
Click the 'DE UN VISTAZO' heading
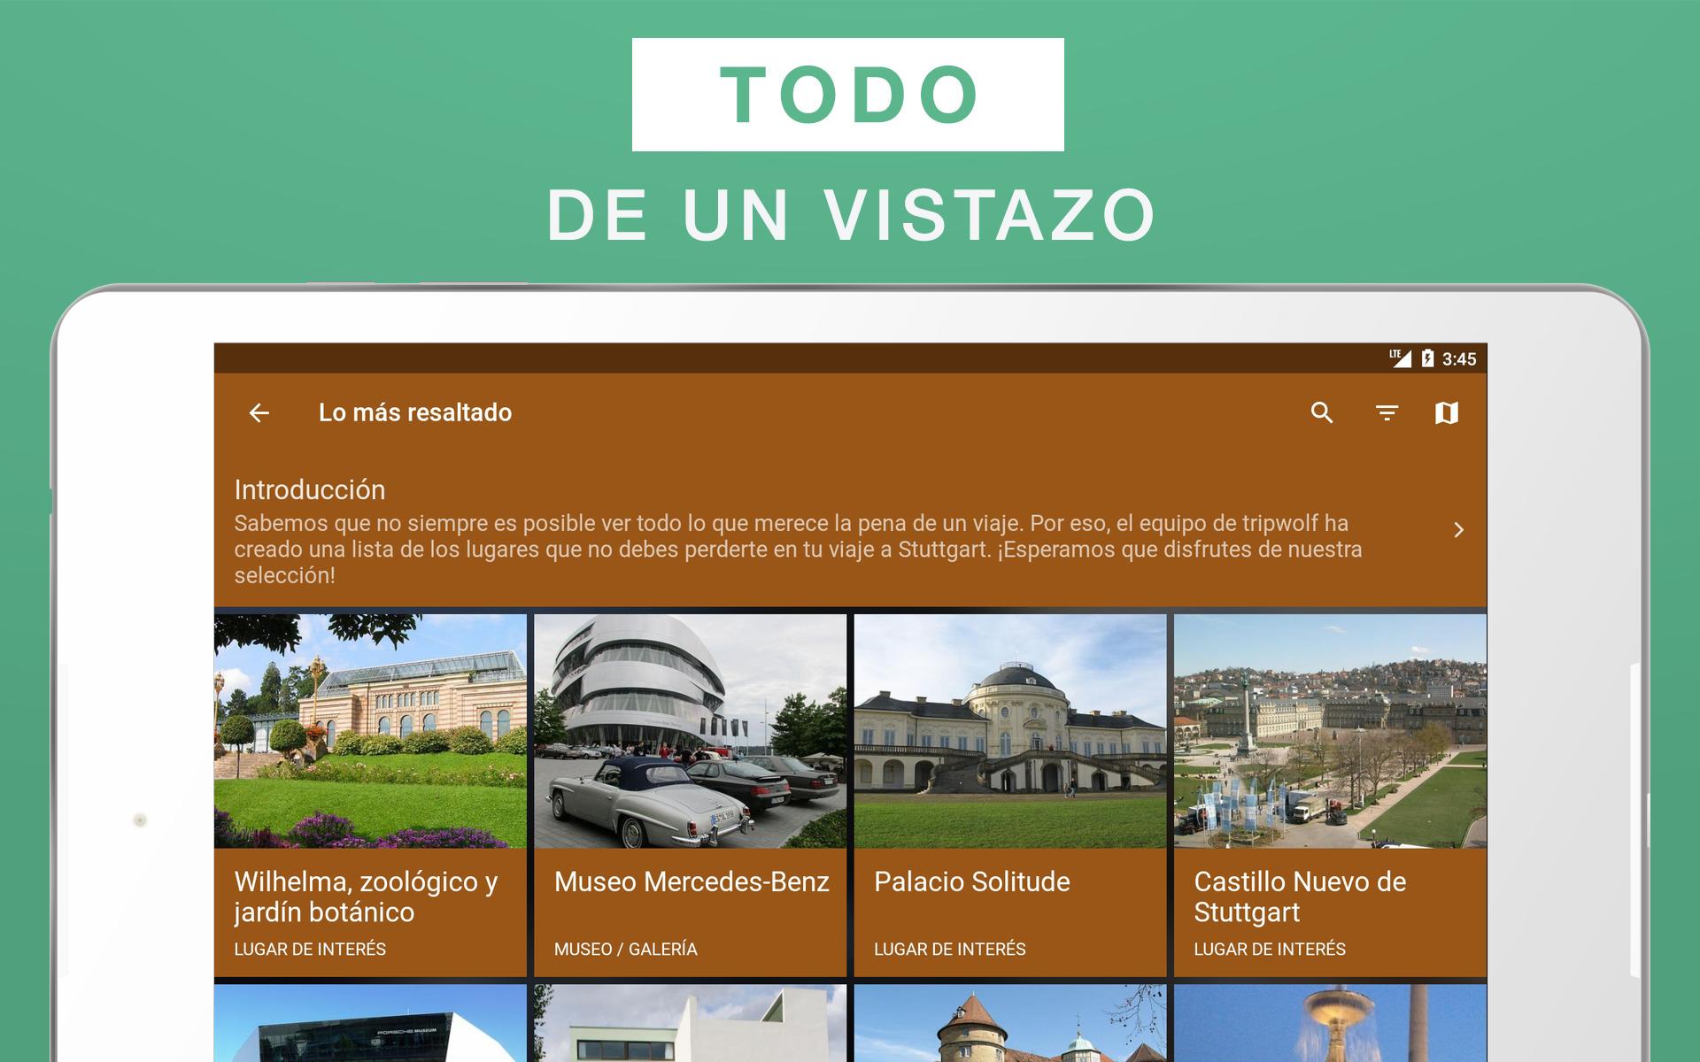pos(852,215)
